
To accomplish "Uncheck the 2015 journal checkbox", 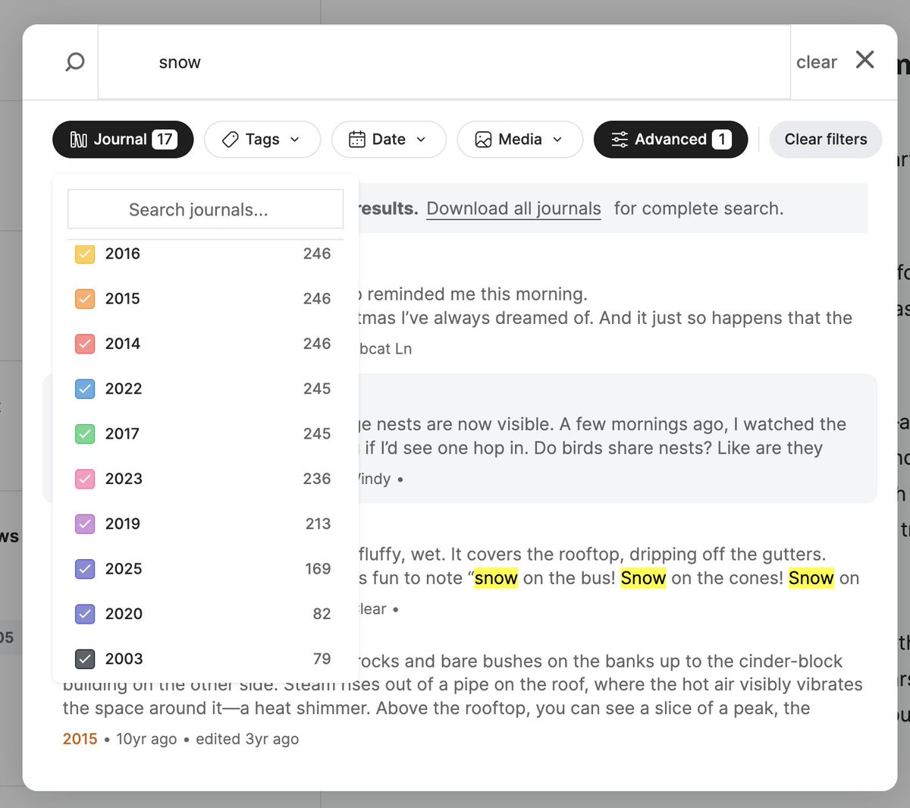I will click(85, 299).
